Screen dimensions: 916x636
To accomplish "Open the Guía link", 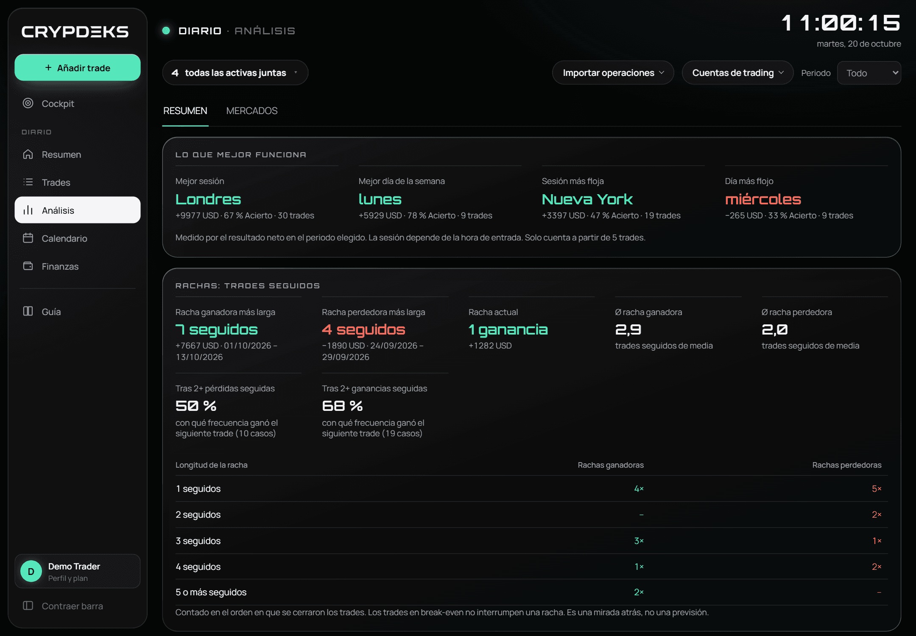I will pos(78,312).
